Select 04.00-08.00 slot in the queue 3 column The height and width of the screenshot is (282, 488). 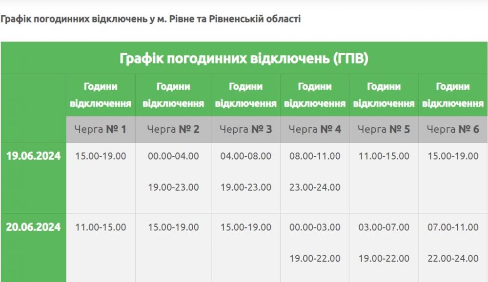pyautogui.click(x=246, y=156)
